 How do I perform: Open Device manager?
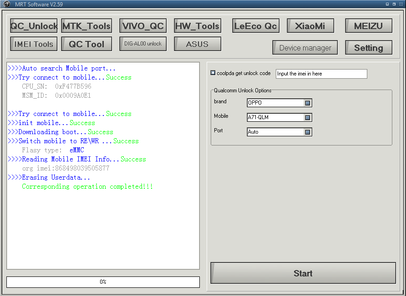(305, 47)
